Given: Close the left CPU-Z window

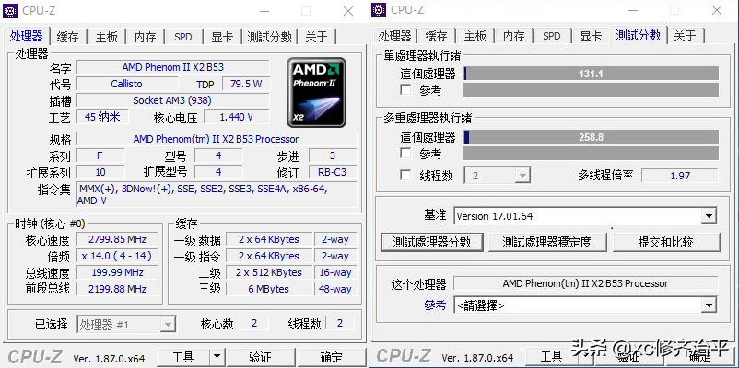Looking at the screenshot, I should pos(347,11).
